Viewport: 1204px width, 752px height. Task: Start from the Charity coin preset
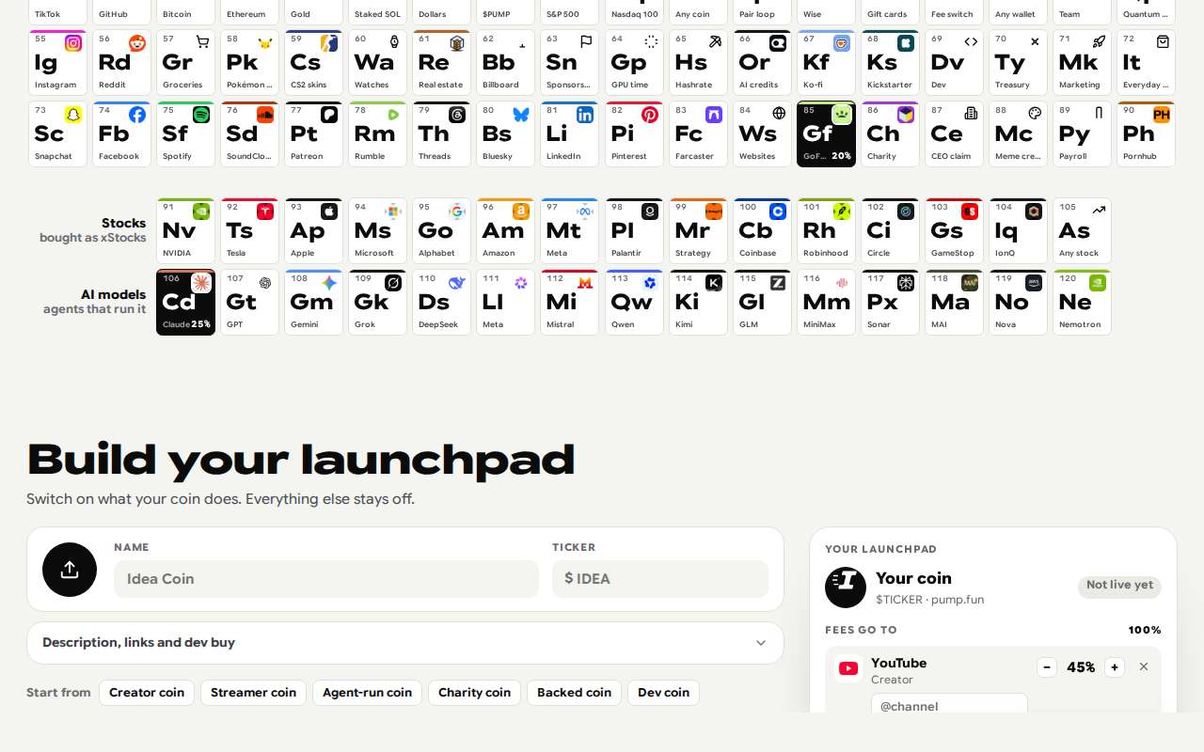click(474, 693)
